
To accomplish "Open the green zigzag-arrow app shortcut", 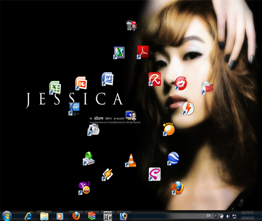I will pos(119,52).
